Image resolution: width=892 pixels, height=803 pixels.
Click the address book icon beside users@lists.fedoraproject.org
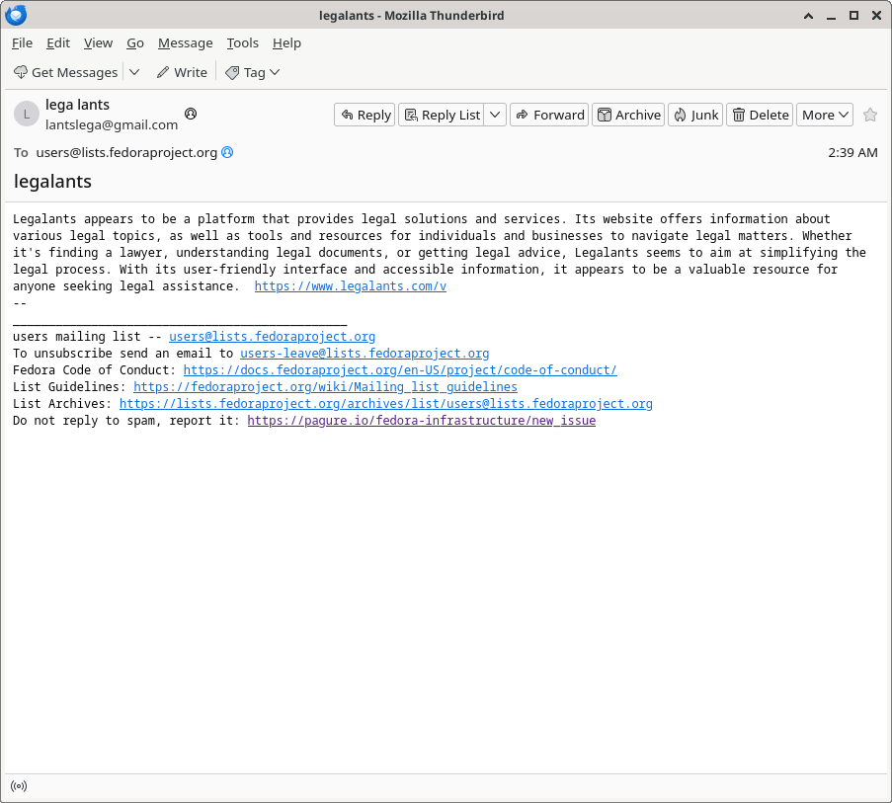(x=227, y=152)
